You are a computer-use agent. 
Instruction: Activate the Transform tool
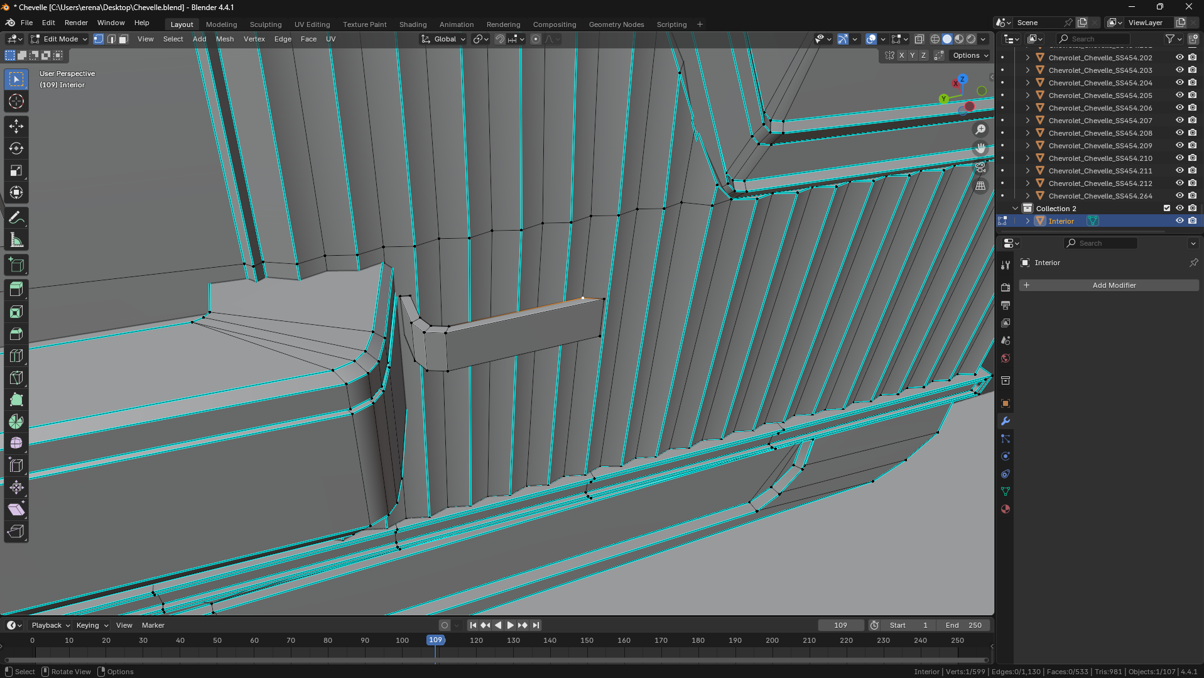click(16, 192)
